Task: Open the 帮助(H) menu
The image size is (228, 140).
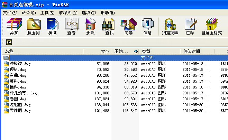Action: click(108, 13)
